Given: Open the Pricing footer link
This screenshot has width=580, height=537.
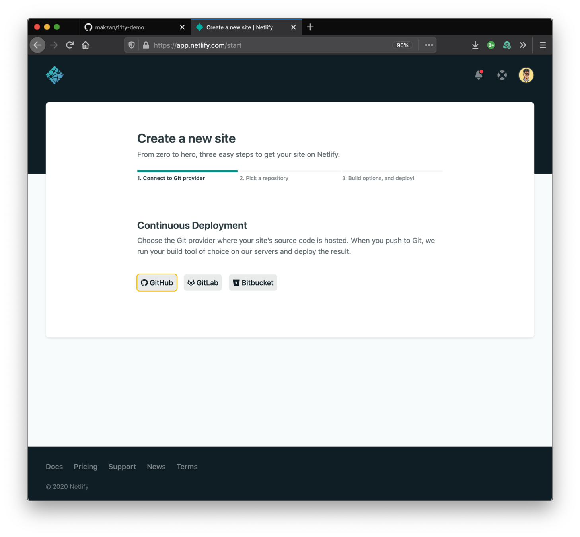Looking at the screenshot, I should tap(86, 467).
